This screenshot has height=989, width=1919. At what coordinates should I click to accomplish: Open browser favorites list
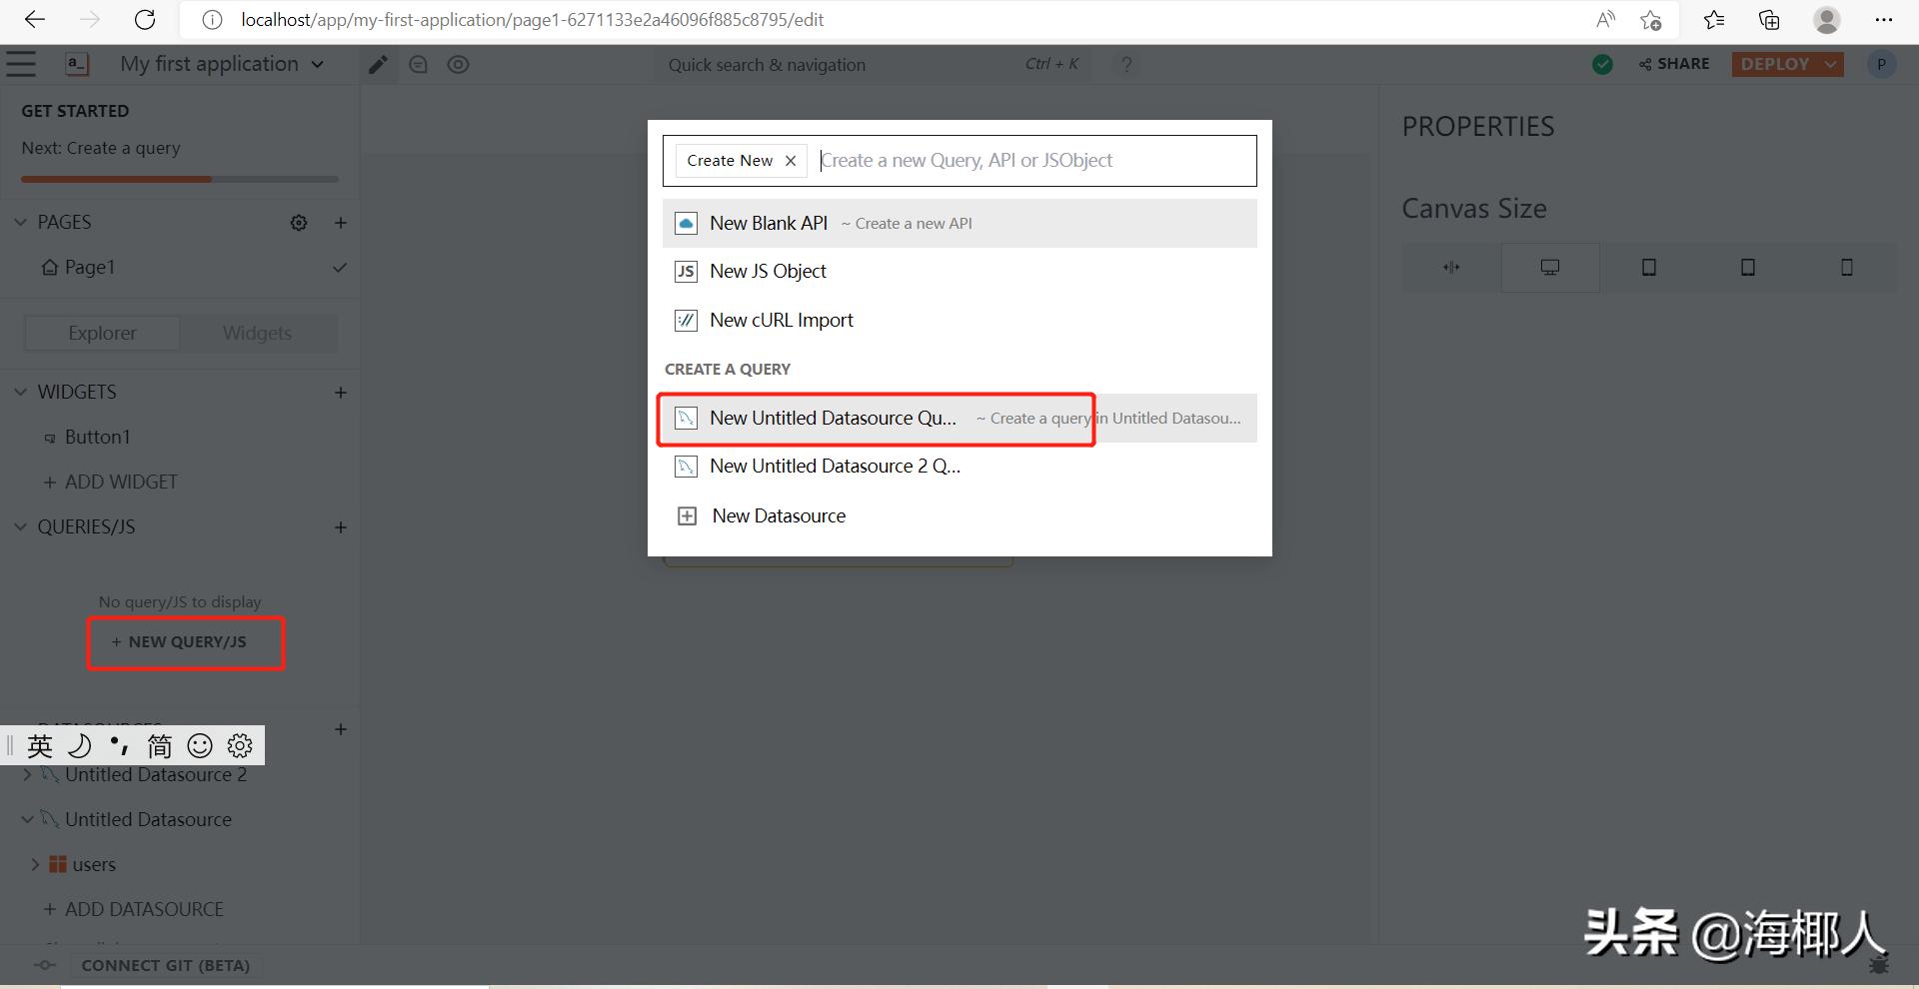coord(1714,19)
